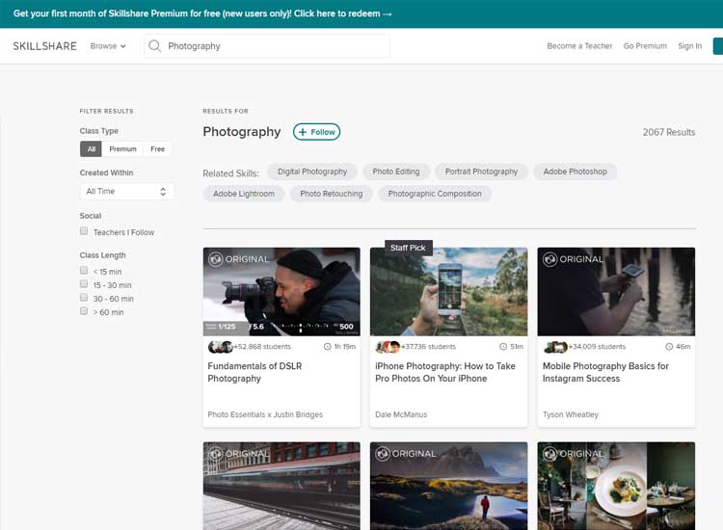
Task: Click student avatars beside 37,736 students
Action: pos(388,347)
